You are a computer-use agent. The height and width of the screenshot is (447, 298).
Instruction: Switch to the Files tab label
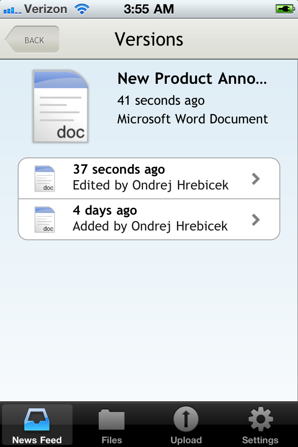(x=112, y=440)
